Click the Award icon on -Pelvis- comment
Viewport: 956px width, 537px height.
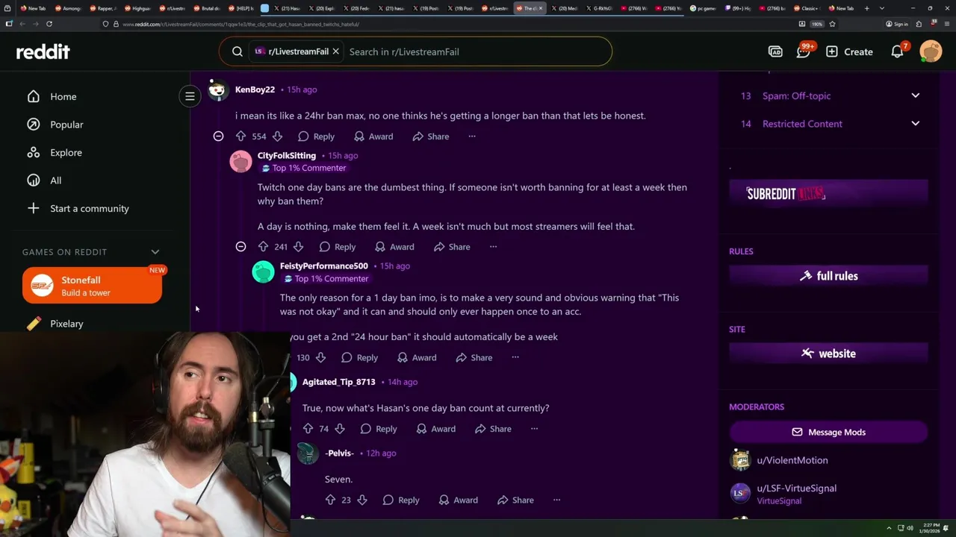point(444,500)
